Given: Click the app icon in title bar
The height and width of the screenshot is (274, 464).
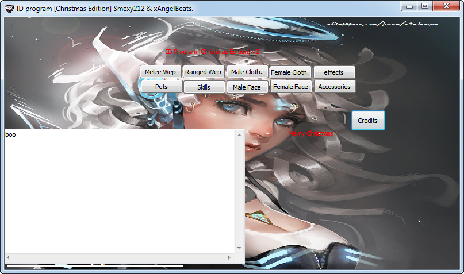Looking at the screenshot, I should point(9,8).
